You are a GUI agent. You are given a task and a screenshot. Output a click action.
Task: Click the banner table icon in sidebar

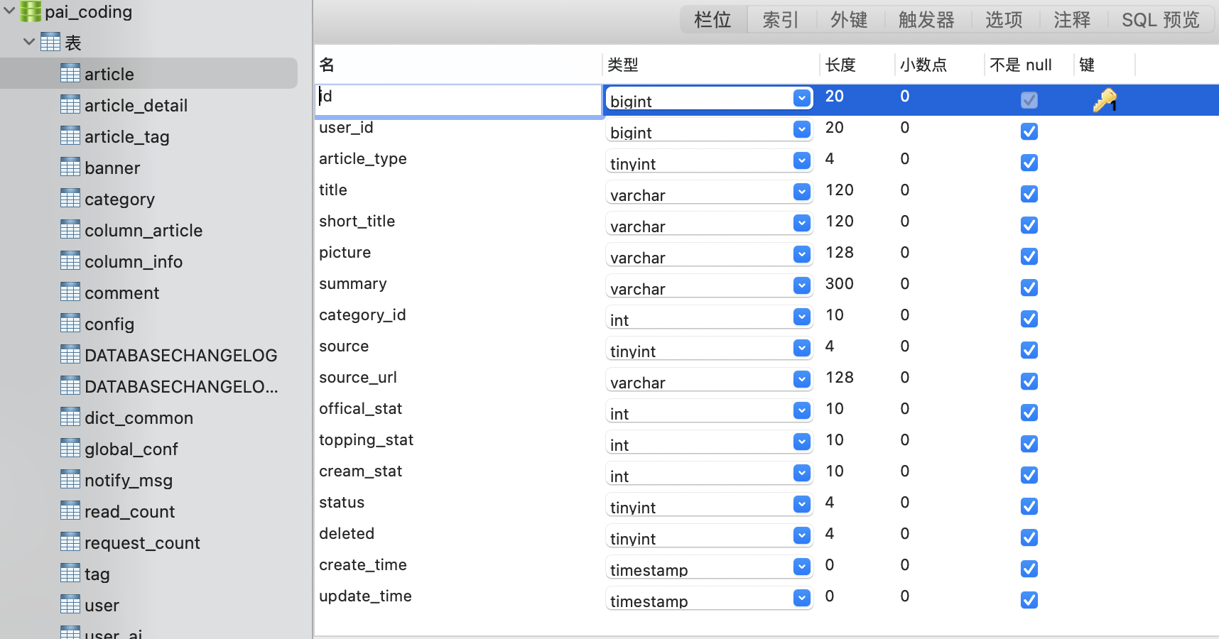click(x=70, y=168)
